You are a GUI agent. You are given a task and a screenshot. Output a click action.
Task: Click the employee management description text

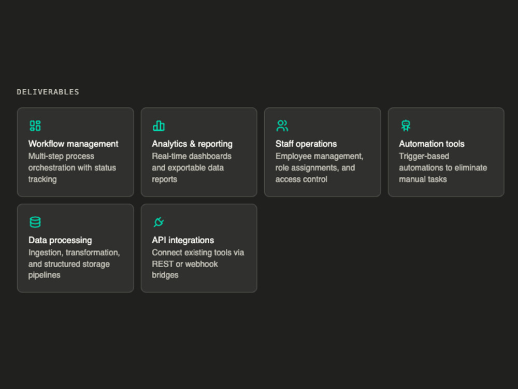(319, 168)
